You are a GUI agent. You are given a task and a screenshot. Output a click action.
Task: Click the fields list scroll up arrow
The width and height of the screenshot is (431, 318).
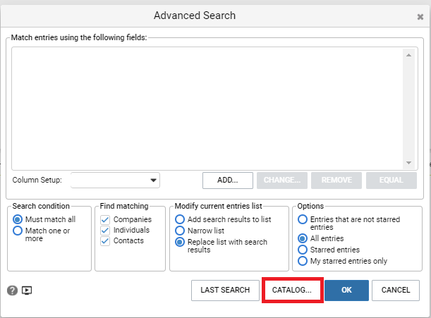(x=408, y=55)
